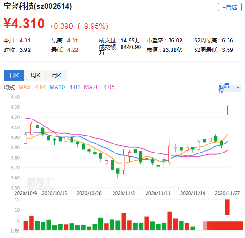
Task: Click the 成交量 value 14.95万
Action: click(x=130, y=41)
